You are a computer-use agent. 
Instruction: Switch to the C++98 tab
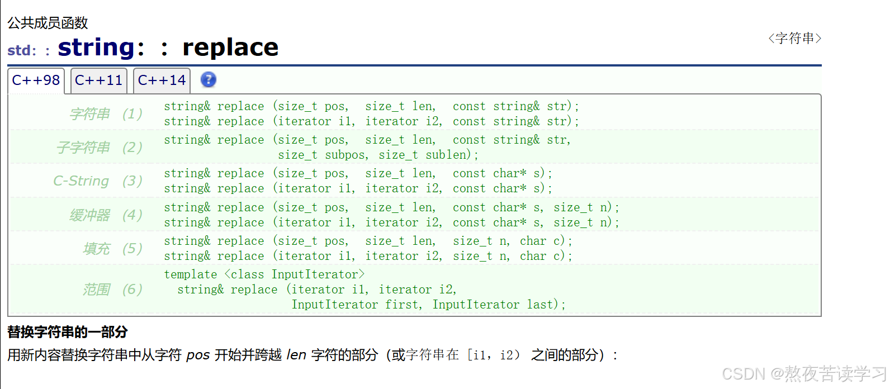pyautogui.click(x=36, y=80)
